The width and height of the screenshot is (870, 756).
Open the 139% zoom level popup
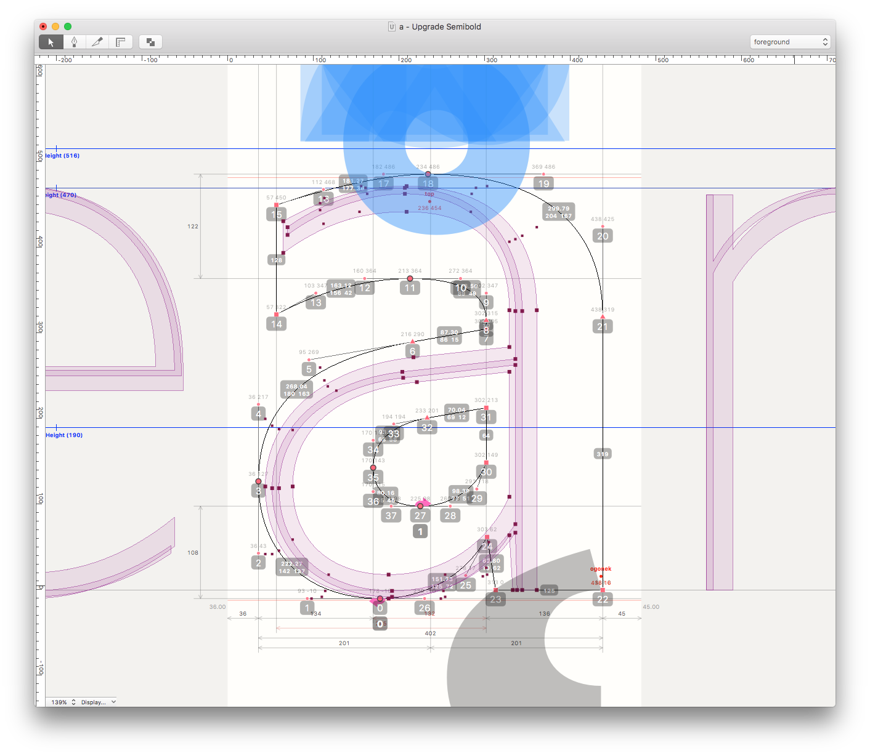point(63,702)
